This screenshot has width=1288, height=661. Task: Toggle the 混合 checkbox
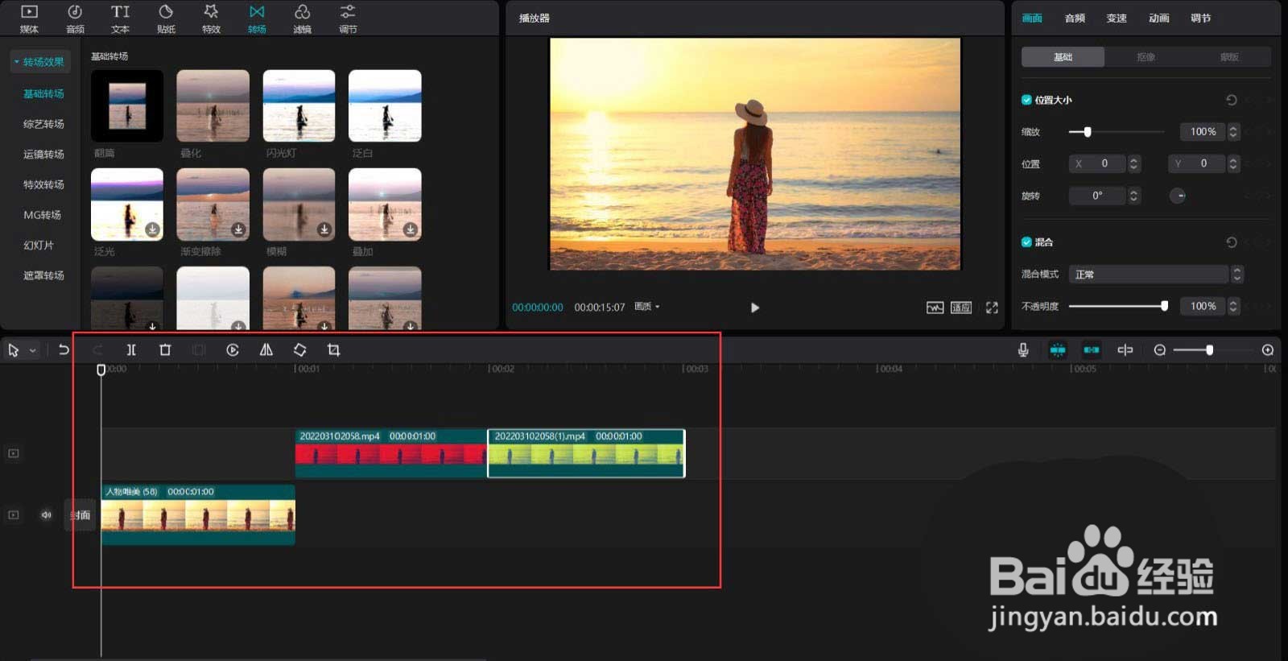point(1026,242)
